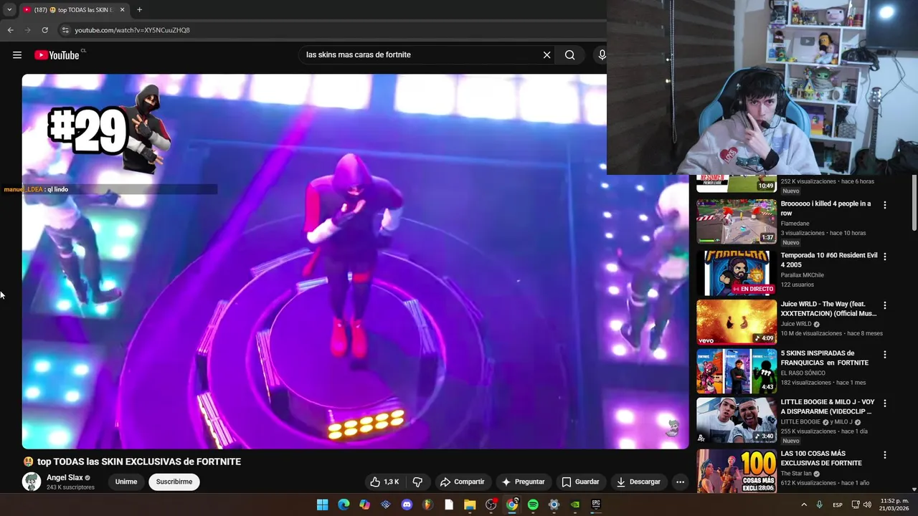The height and width of the screenshot is (516, 918).
Task: Open FL Studio from the taskbar
Action: (427, 505)
